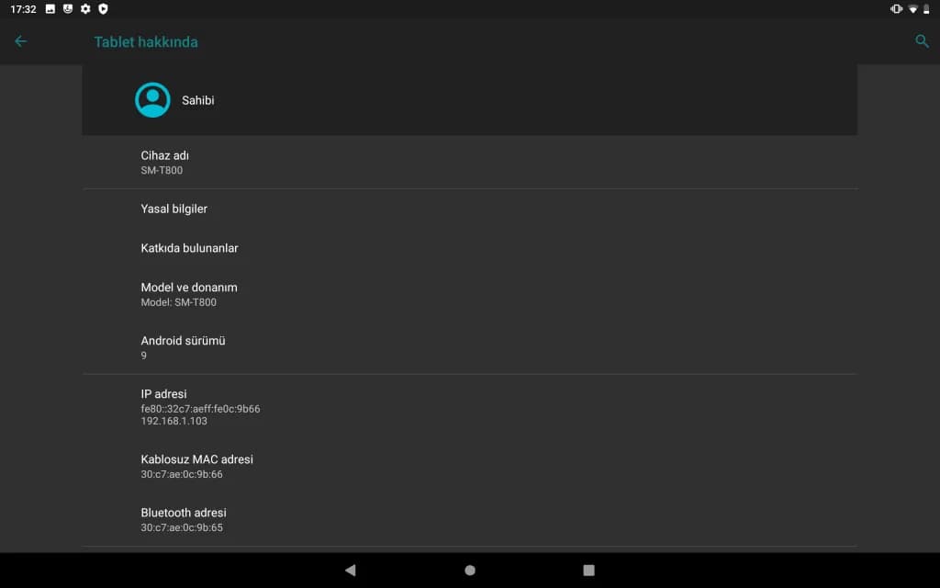This screenshot has height=588, width=940.
Task: Select the Bluetooth adresi row
Action: [470, 520]
